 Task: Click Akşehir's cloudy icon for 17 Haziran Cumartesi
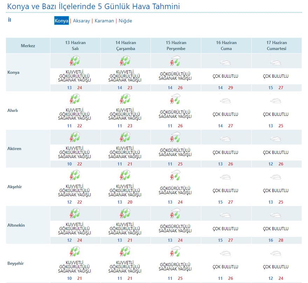[x=276, y=177]
